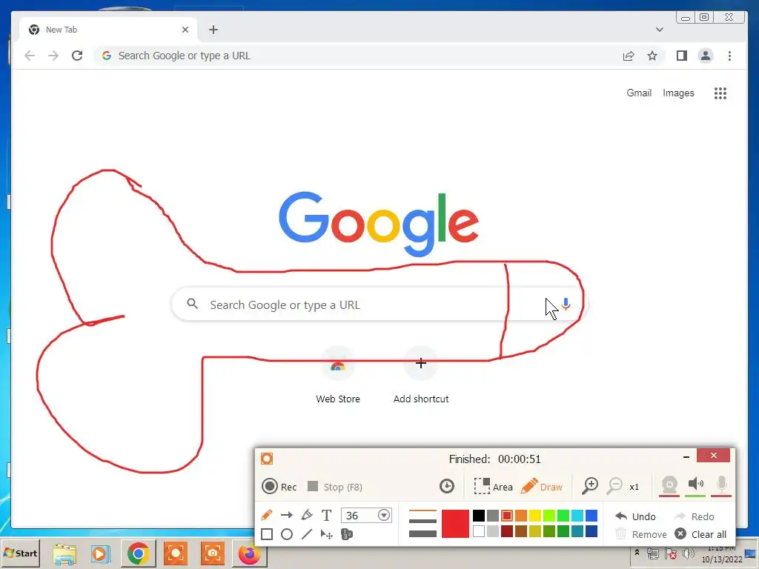759x569 pixels.
Task: Pick the black color swatch
Action: tap(479, 516)
